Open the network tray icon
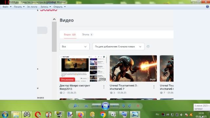This screenshot has width=210, height=118. tap(173, 115)
